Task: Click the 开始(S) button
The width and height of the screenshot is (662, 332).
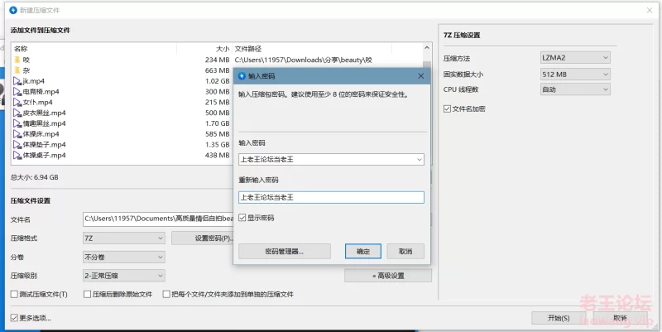Action: (x=559, y=318)
